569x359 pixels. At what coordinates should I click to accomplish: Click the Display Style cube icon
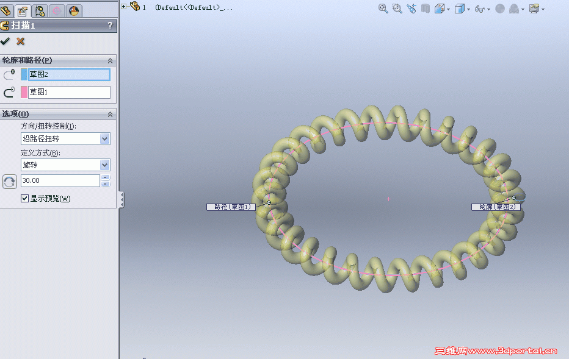point(459,9)
